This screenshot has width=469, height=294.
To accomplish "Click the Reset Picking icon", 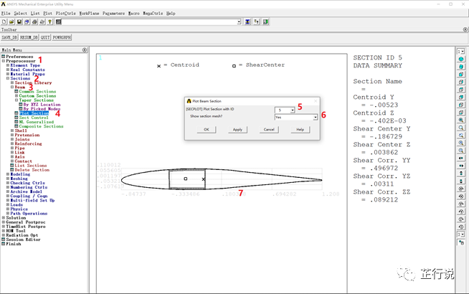I will point(257,22).
